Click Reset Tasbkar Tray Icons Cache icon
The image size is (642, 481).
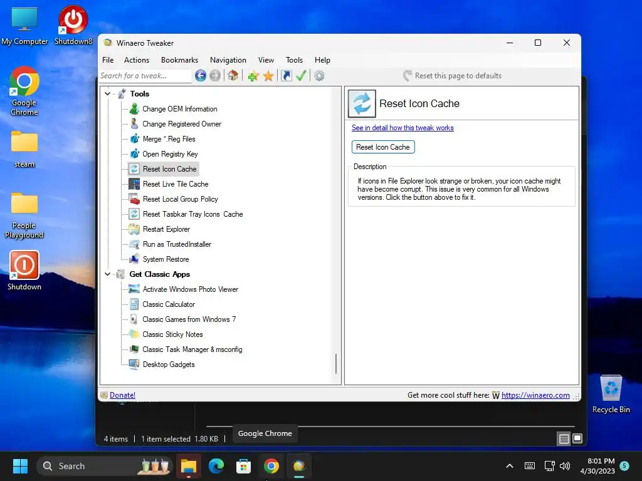pyautogui.click(x=134, y=214)
